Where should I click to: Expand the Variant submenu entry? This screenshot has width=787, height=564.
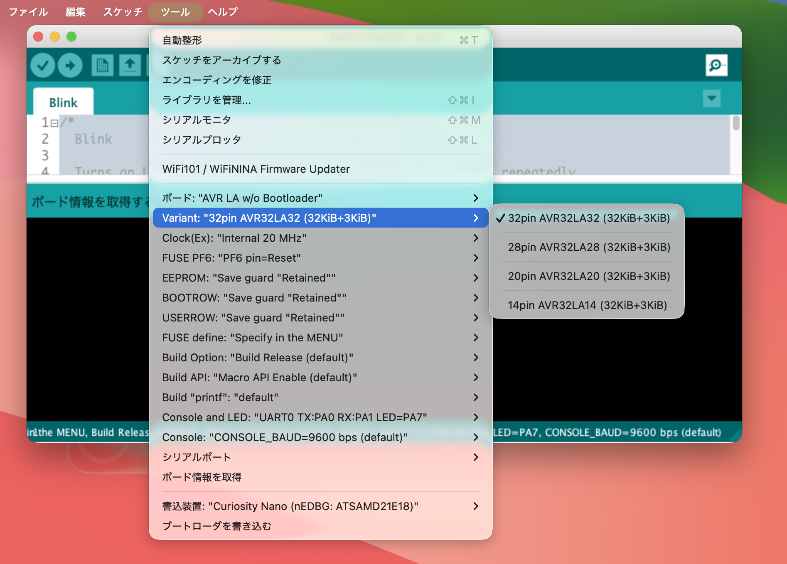tap(320, 218)
